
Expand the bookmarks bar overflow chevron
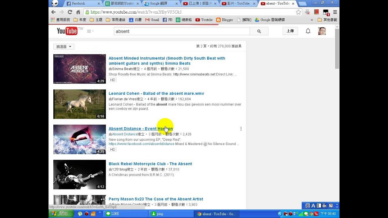click(312, 20)
